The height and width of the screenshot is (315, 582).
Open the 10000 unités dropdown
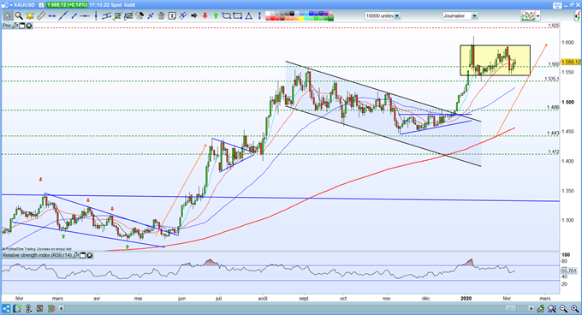coord(397,16)
